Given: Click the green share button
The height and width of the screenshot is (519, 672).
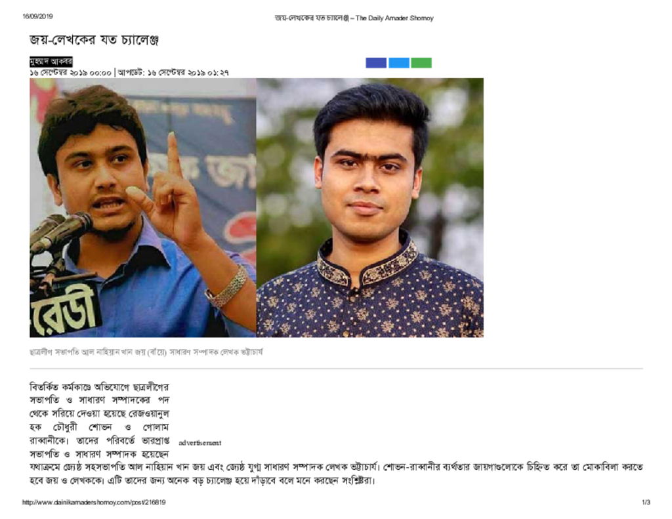Looking at the screenshot, I should (421, 63).
